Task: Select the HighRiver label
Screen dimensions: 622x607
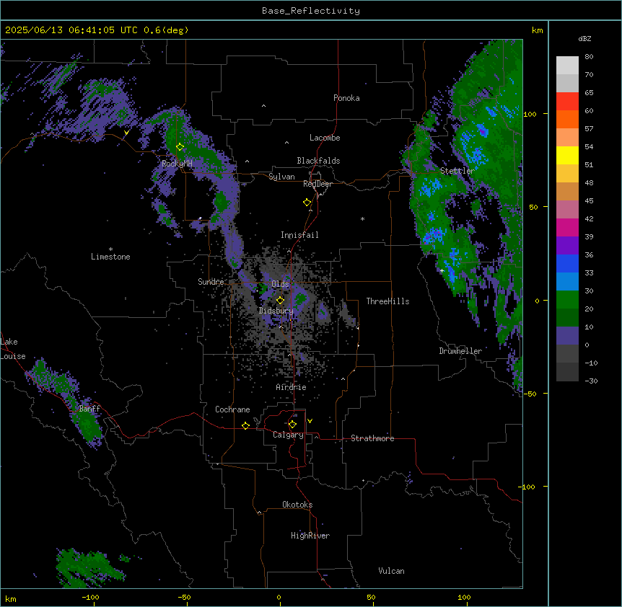Action: 310,536
